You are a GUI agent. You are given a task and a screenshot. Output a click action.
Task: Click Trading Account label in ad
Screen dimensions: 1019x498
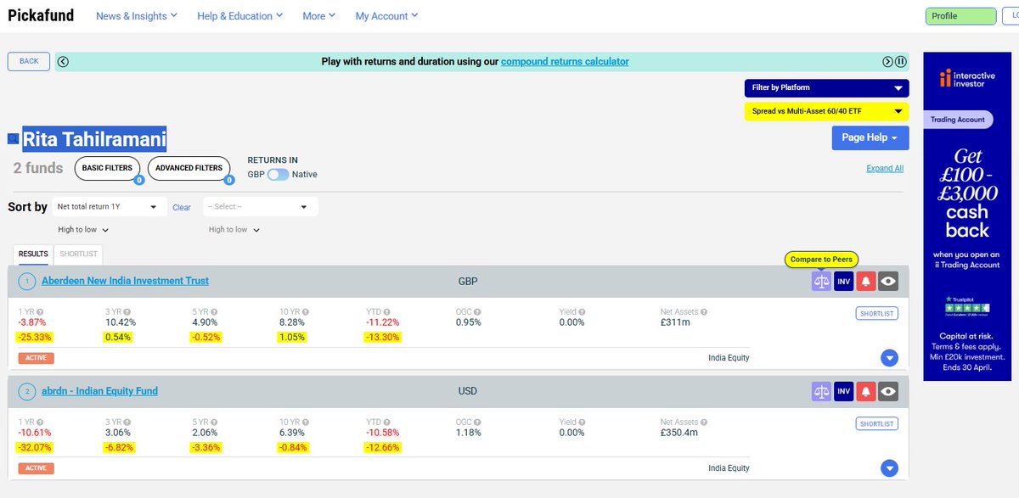click(958, 120)
